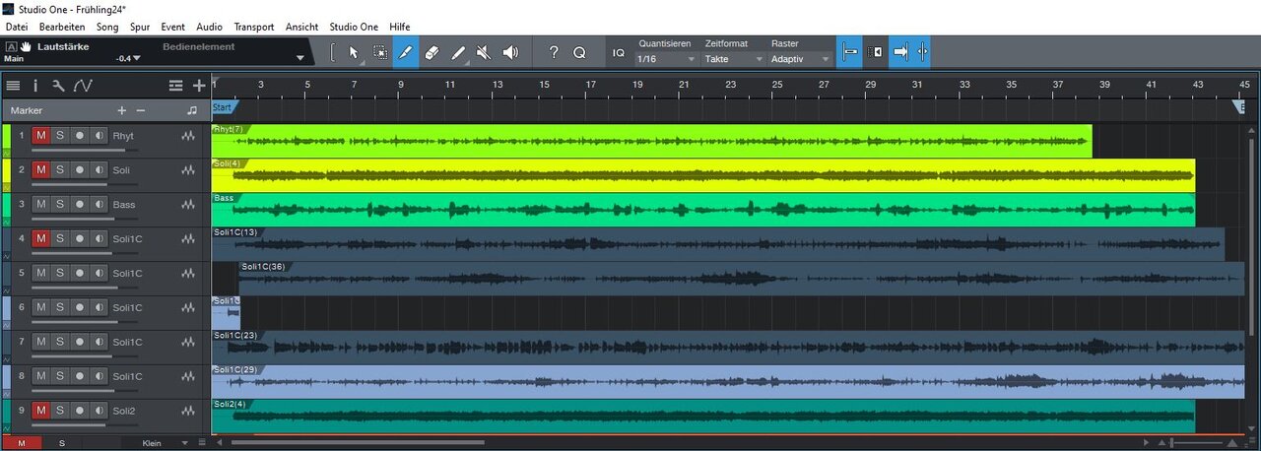Viewport: 1261px width, 451px height.
Task: Open the Hilfe menu
Action: pos(399,27)
